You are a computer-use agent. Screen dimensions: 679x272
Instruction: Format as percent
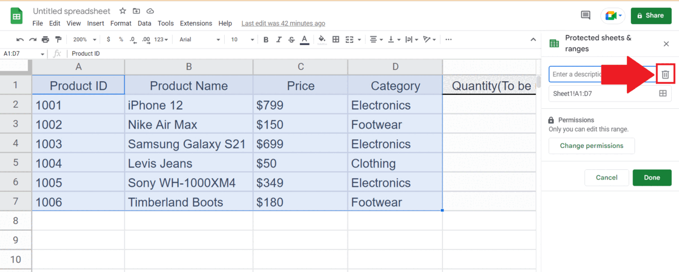tap(121, 40)
